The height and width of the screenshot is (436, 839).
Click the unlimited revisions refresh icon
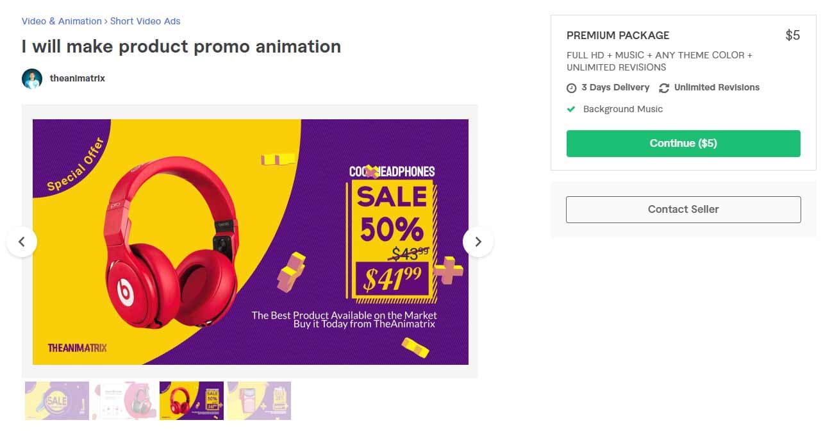[x=664, y=88]
